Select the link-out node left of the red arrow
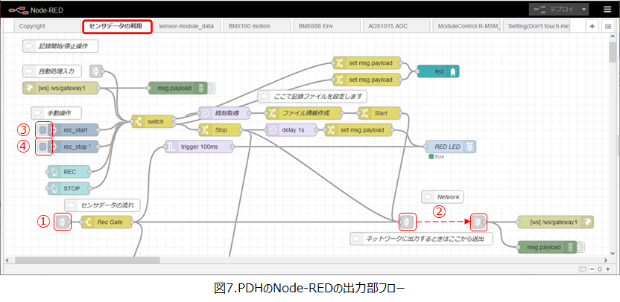The height and width of the screenshot is (302, 620). coord(406,221)
